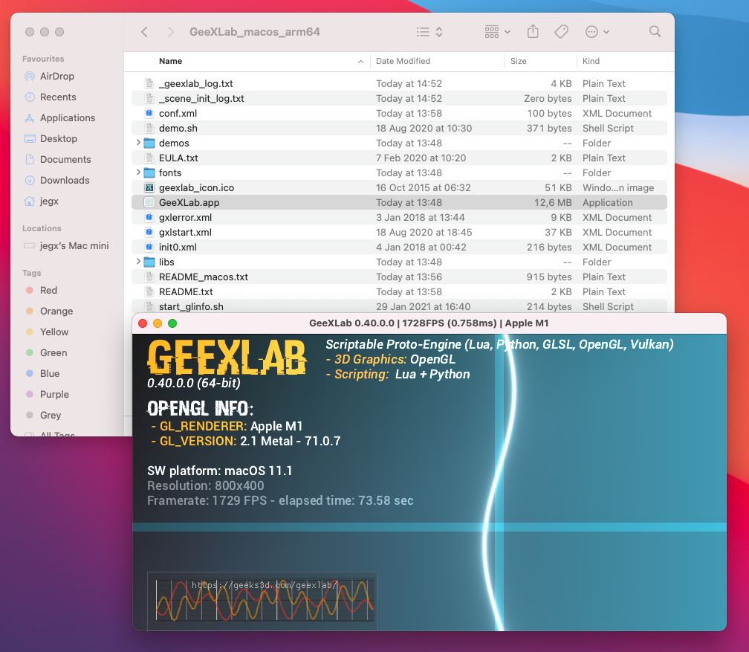Select the gxlstart.xml file

click(x=399, y=232)
